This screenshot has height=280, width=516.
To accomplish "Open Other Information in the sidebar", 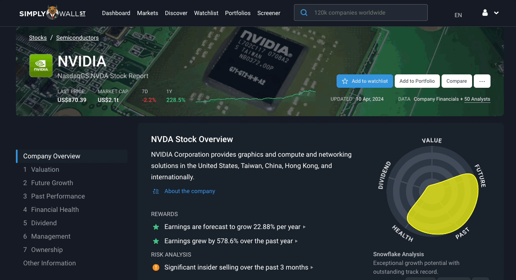I will point(49,263).
